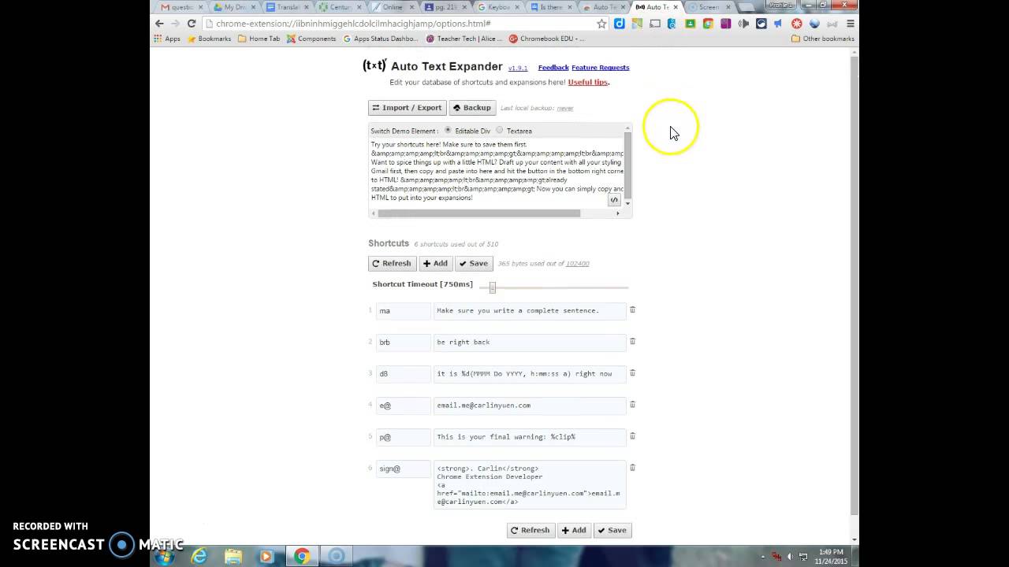
Task: Click the trash icon for the 'e@' shortcut
Action: pyautogui.click(x=632, y=405)
